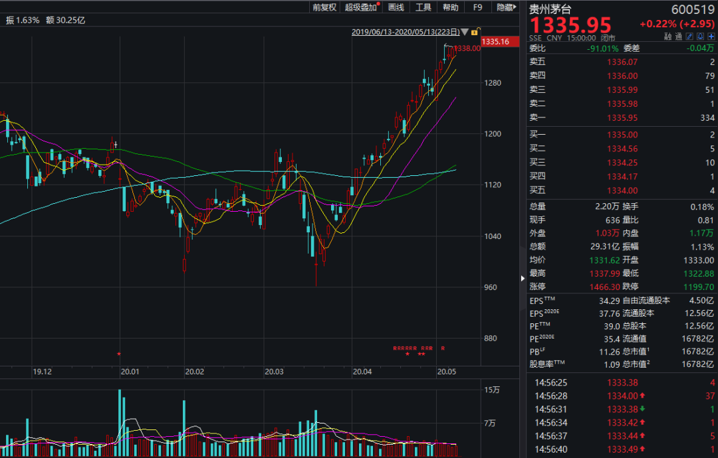Click 买三 bid price 1334.25
The width and height of the screenshot is (718, 458).
pyautogui.click(x=622, y=163)
